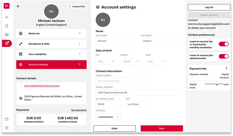Expand Disciplines & skills via its chevron
Screen dimensions: 233x136
coord(80,44)
